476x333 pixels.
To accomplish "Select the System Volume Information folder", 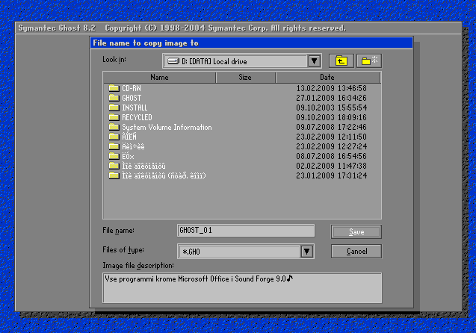I will click(166, 127).
